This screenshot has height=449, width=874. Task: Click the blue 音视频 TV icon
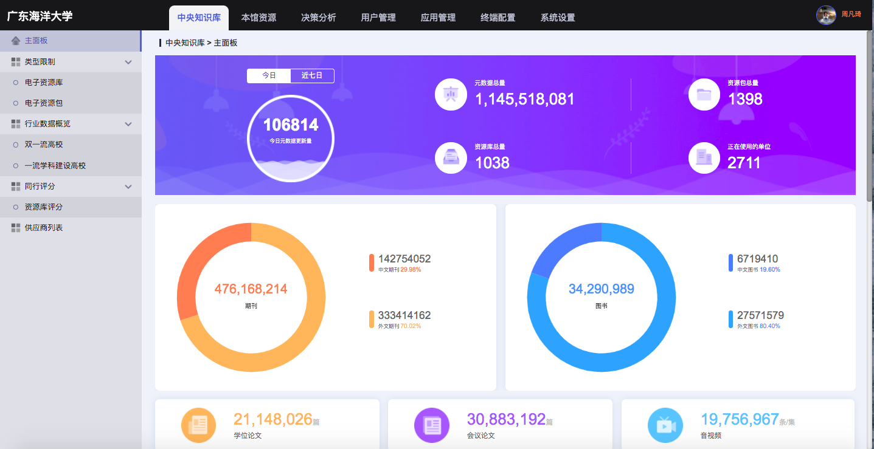click(665, 425)
